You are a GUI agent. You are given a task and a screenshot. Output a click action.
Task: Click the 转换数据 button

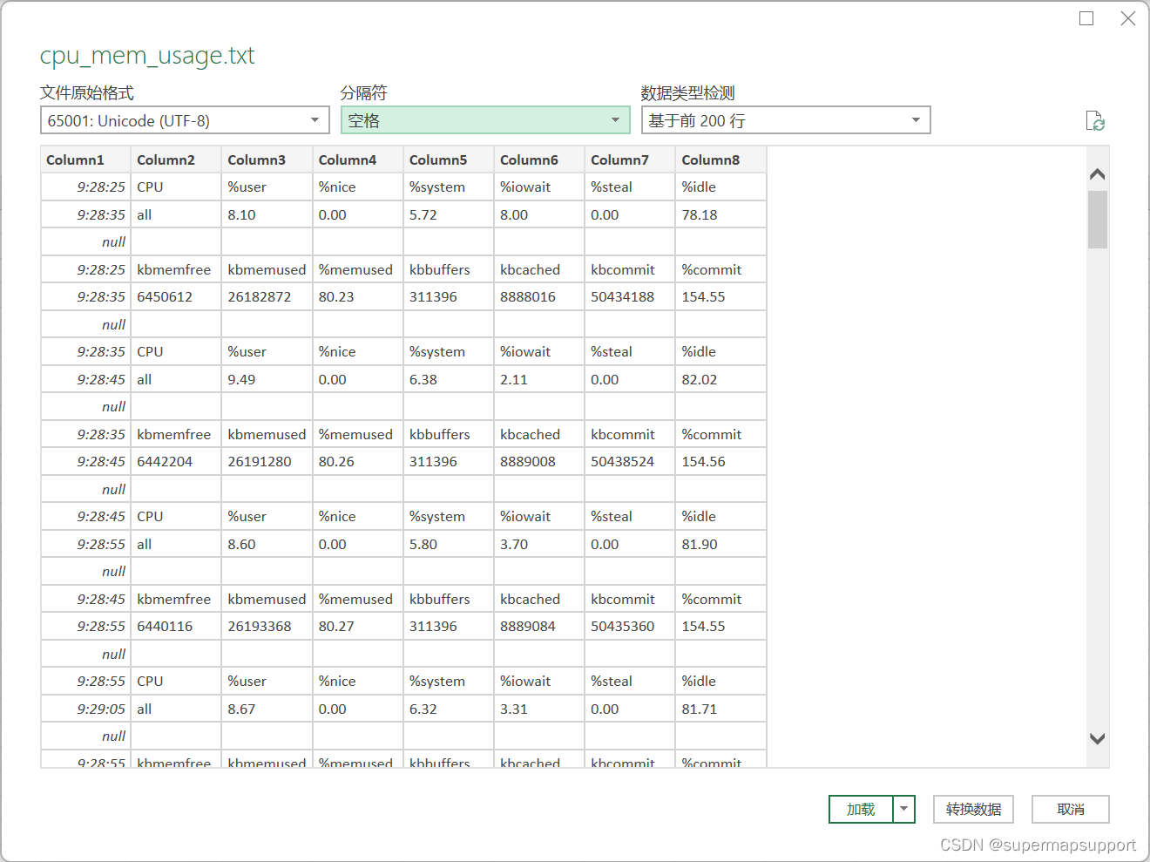pyautogui.click(x=973, y=809)
